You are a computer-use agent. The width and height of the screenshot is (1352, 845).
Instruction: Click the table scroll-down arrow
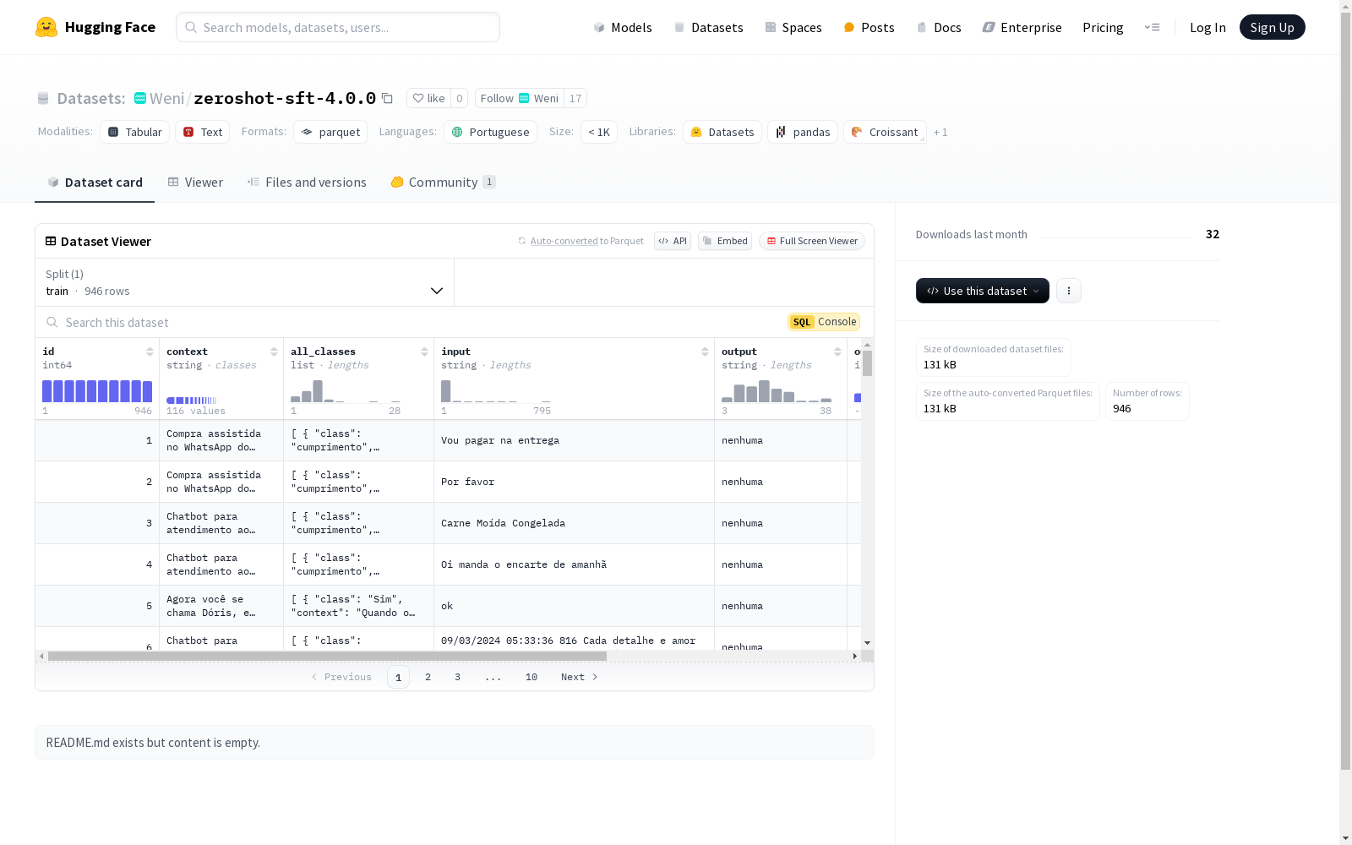pos(867,643)
